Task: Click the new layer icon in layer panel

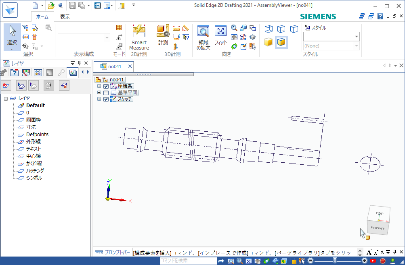Action: 6,85
